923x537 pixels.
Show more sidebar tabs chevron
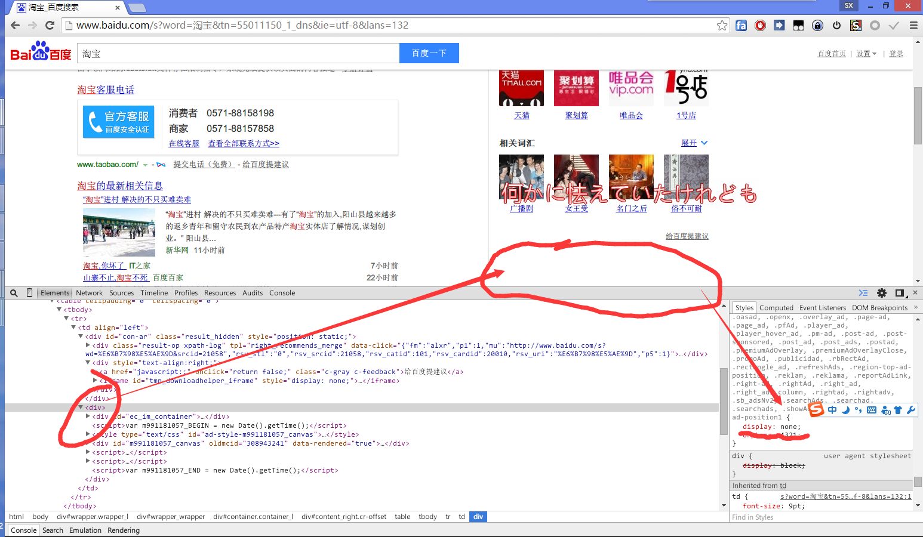point(916,307)
